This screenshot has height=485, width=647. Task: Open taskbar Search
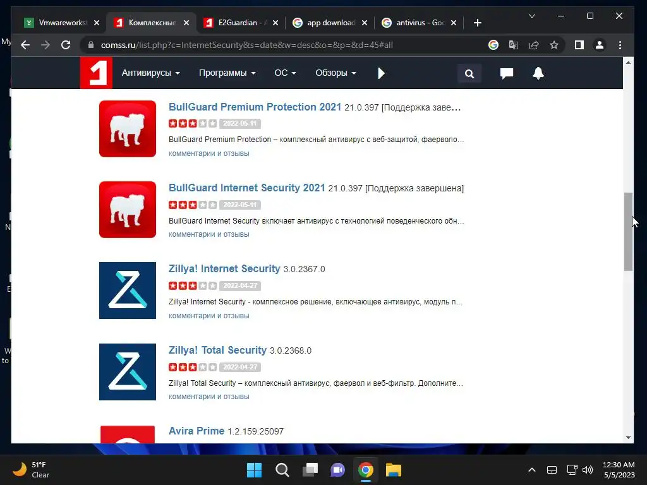pos(282,470)
